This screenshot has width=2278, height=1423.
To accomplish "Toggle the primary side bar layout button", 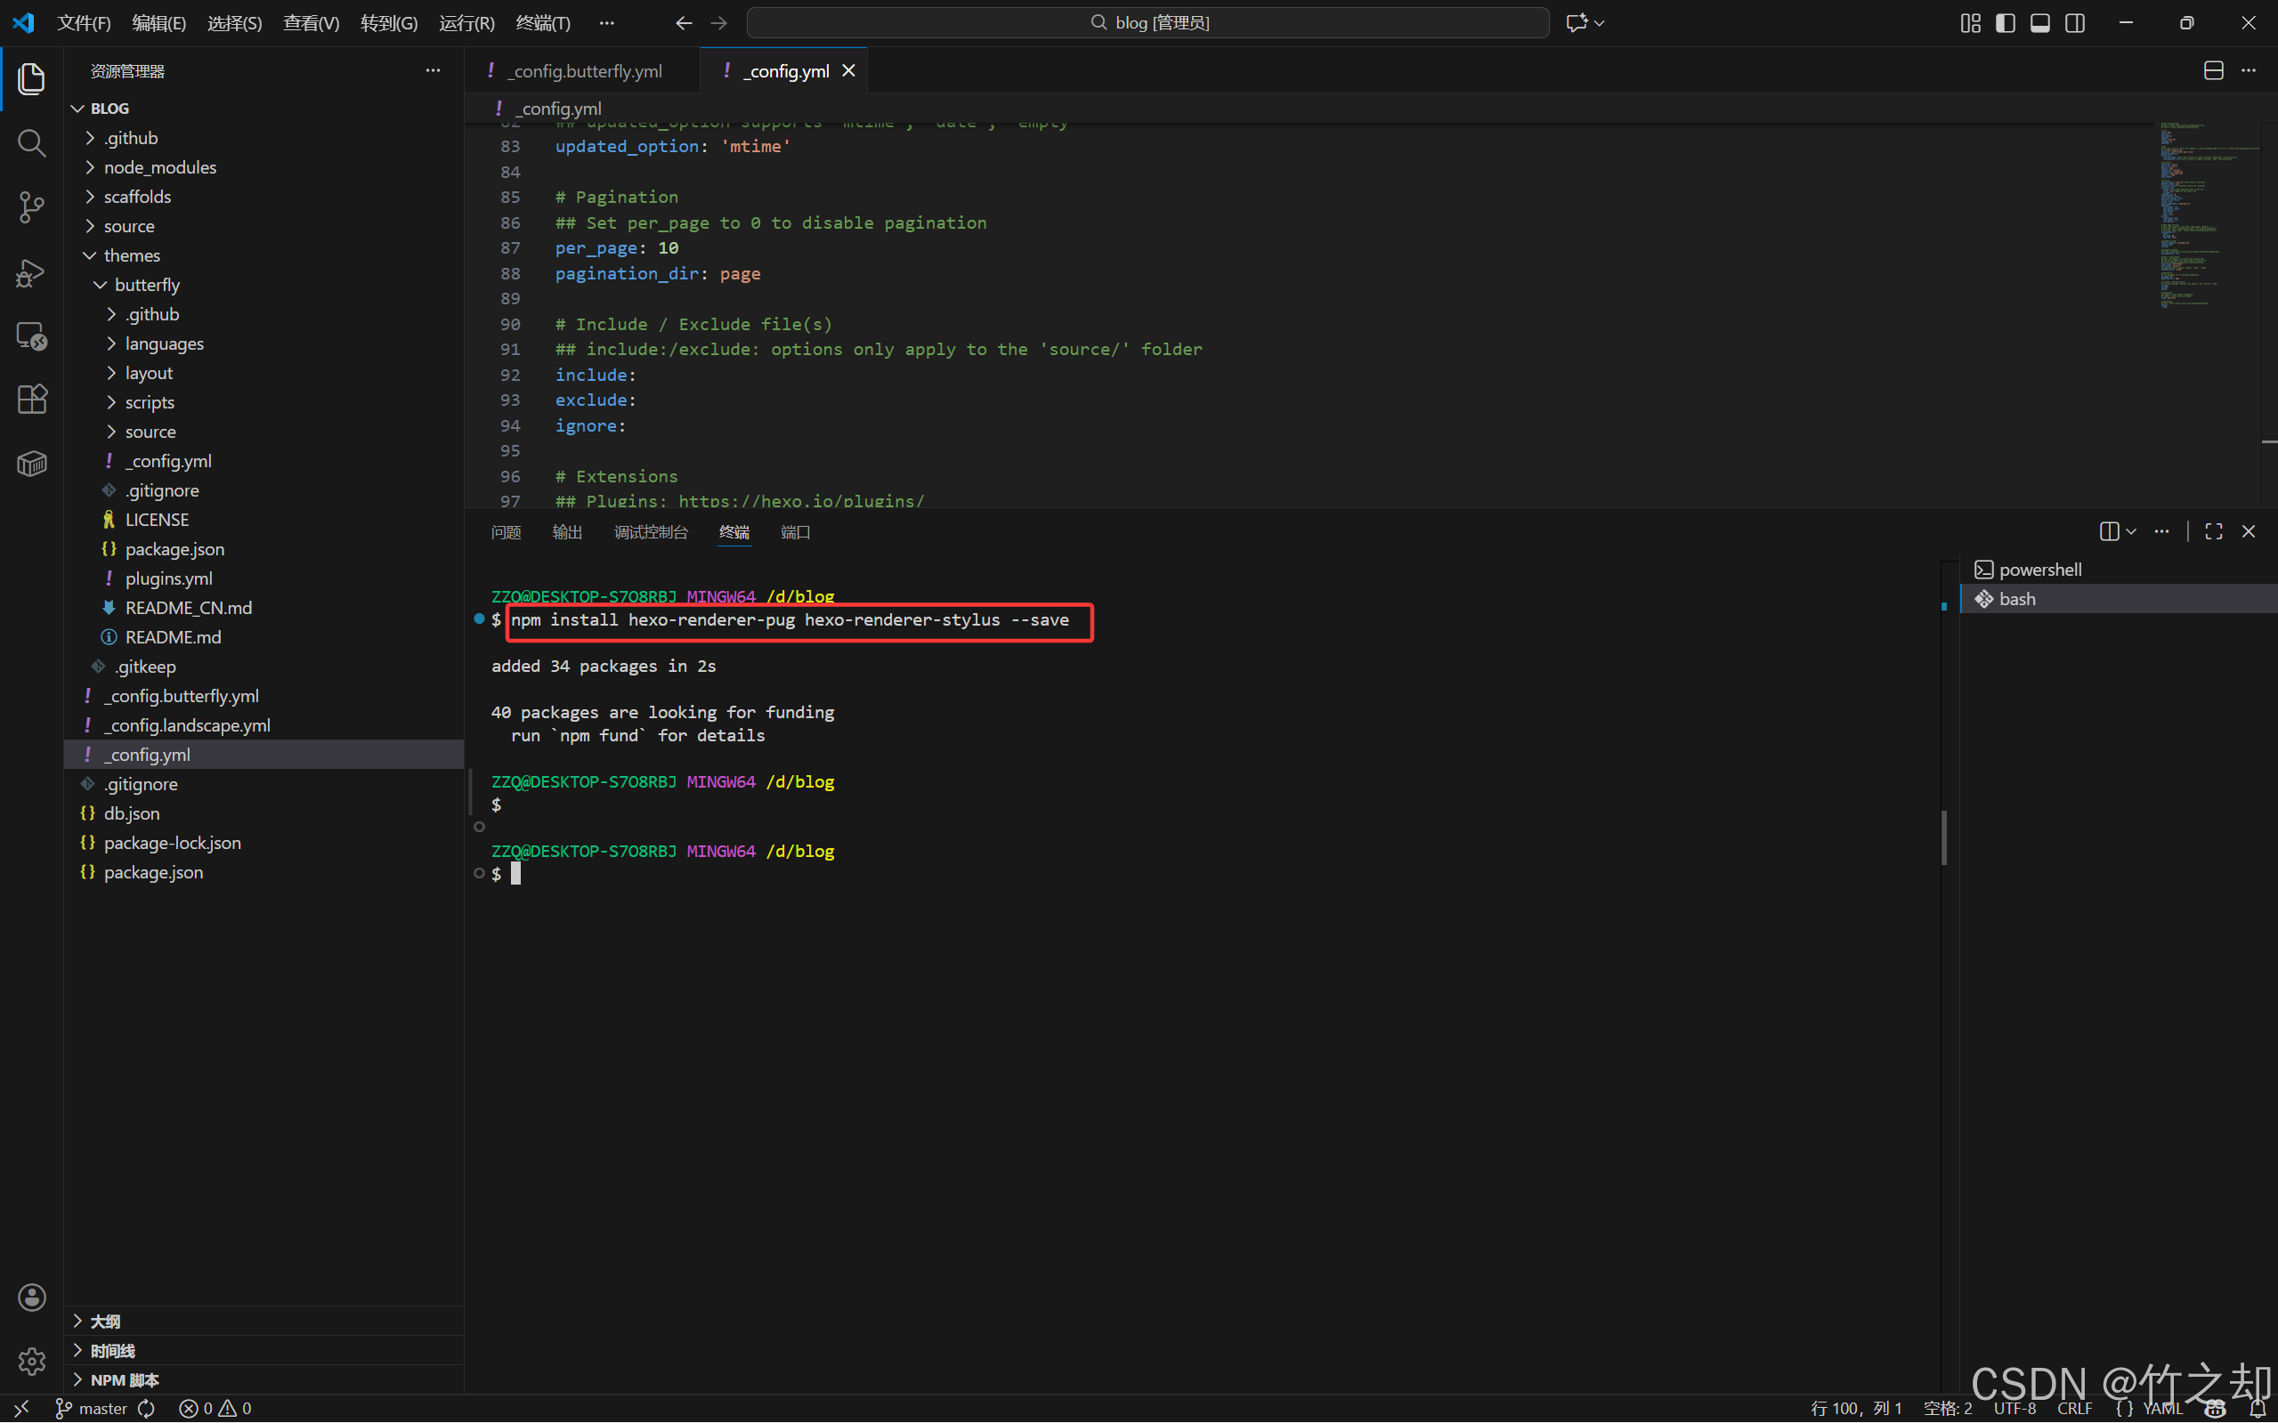I will pos(2005,22).
